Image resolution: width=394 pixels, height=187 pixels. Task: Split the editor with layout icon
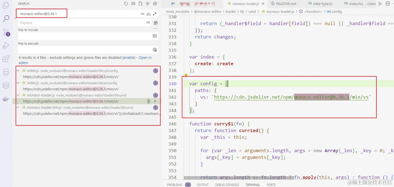(x=388, y=4)
